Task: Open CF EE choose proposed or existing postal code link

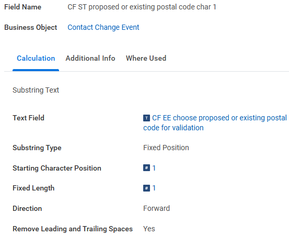Action: tap(215, 122)
